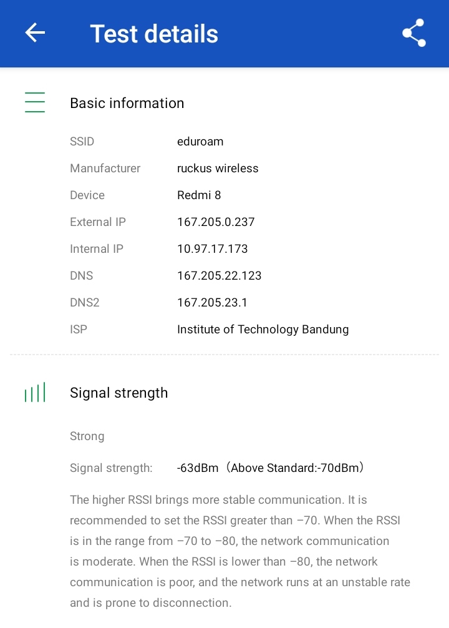The width and height of the screenshot is (449, 628).
Task: Tap the Strong signal status text
Action: click(87, 436)
